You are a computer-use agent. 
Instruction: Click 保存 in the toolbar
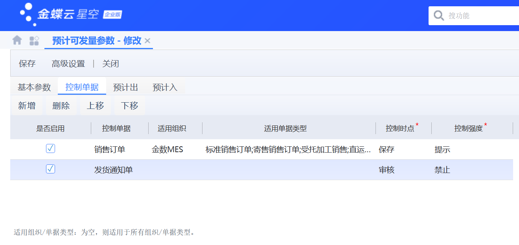tap(27, 64)
